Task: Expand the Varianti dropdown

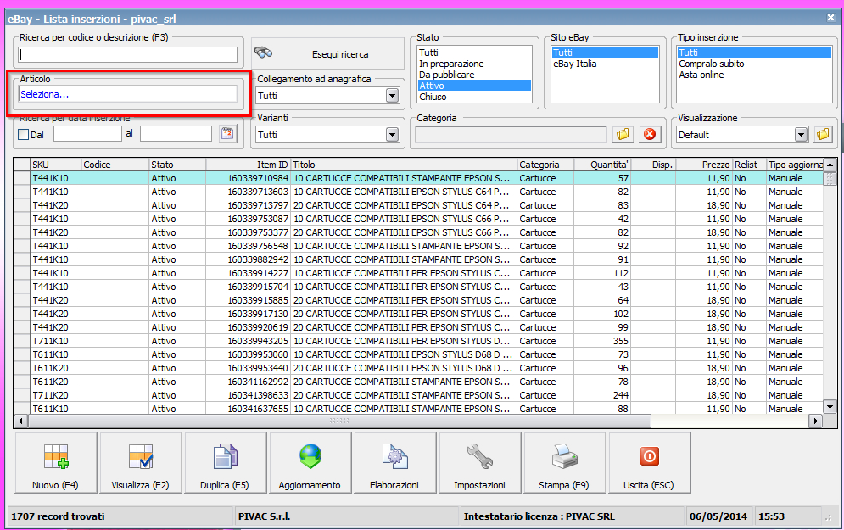Action: click(x=393, y=135)
